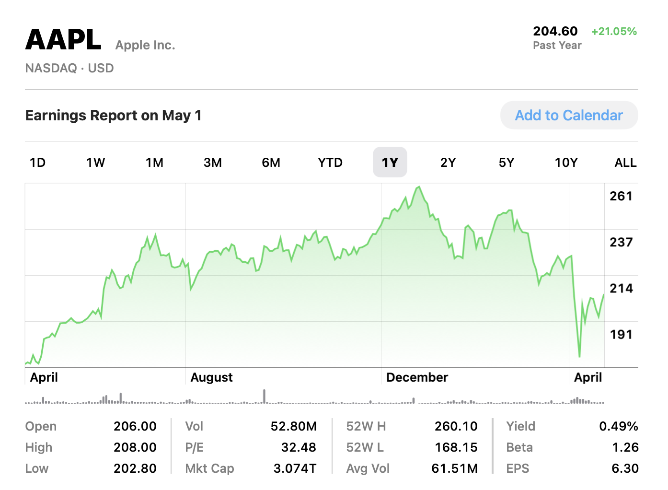This screenshot has width=668, height=490.
Task: Click the Earnings Report on May 1 text
Action: click(114, 116)
